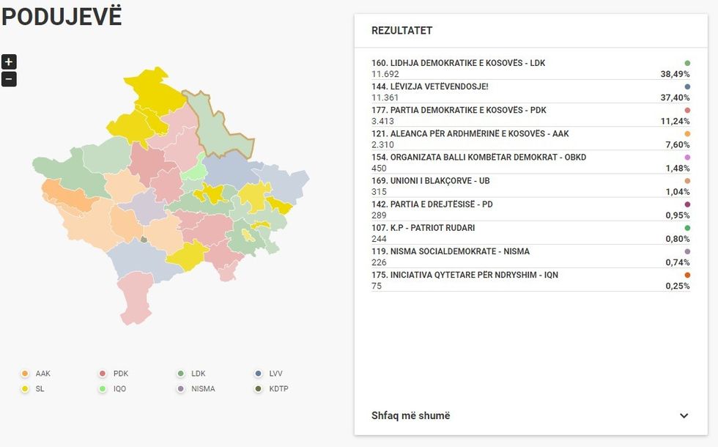Zoom in on the map

9,62
